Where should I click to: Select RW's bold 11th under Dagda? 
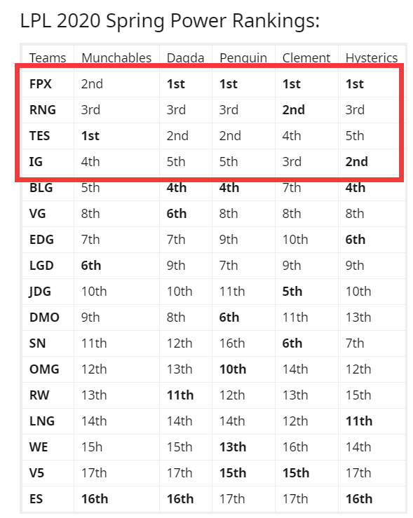pos(180,395)
